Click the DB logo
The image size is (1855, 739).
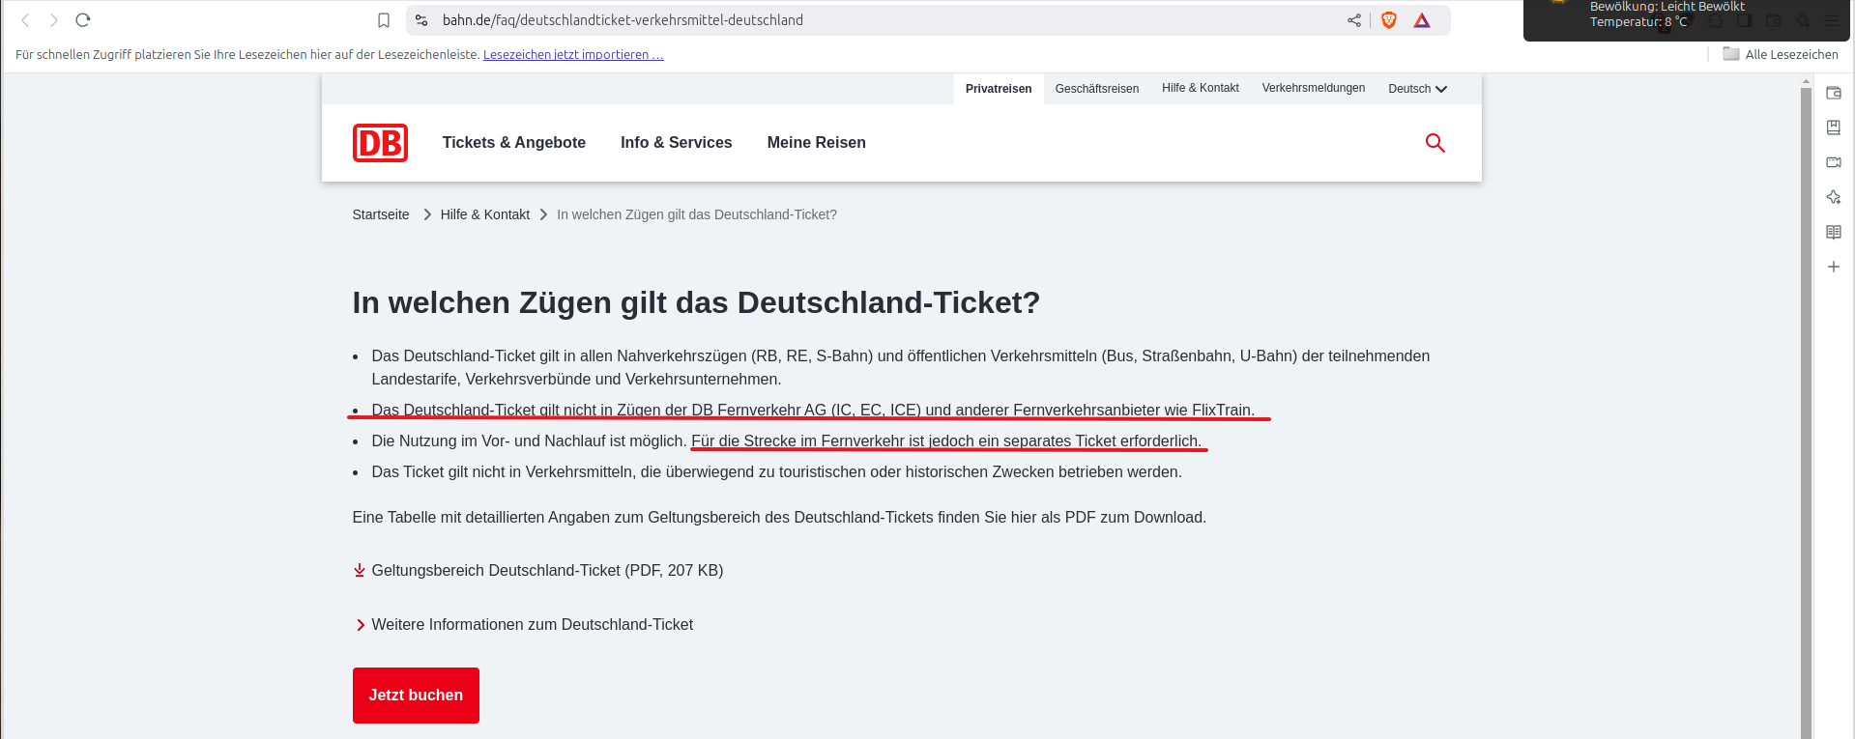tap(380, 143)
